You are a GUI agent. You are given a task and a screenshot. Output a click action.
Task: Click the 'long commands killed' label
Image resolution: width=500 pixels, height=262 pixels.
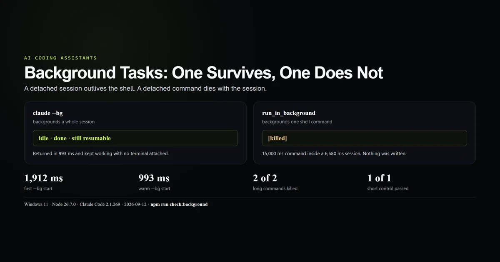pyautogui.click(x=275, y=188)
